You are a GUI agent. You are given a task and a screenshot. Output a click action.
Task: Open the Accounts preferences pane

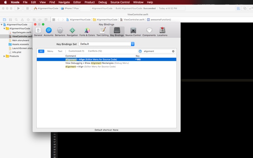[x=49, y=32]
